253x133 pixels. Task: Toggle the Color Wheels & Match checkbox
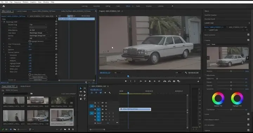(x=248, y=119)
